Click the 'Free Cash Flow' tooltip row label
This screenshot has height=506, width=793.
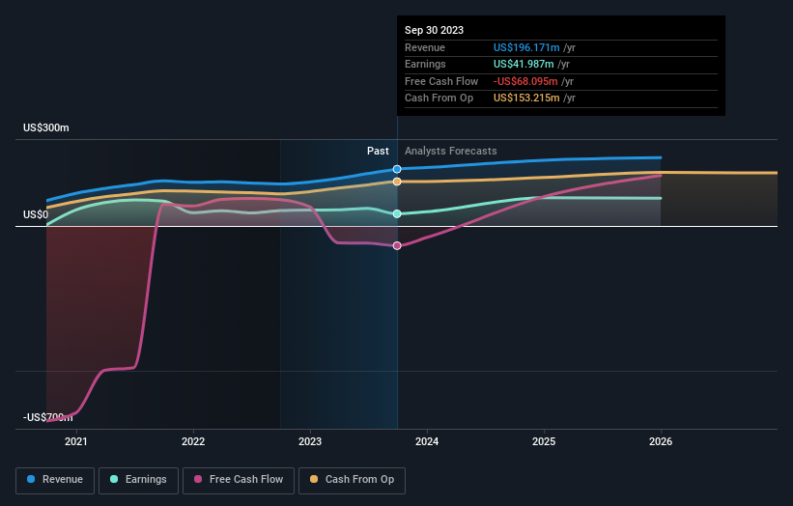click(x=441, y=81)
